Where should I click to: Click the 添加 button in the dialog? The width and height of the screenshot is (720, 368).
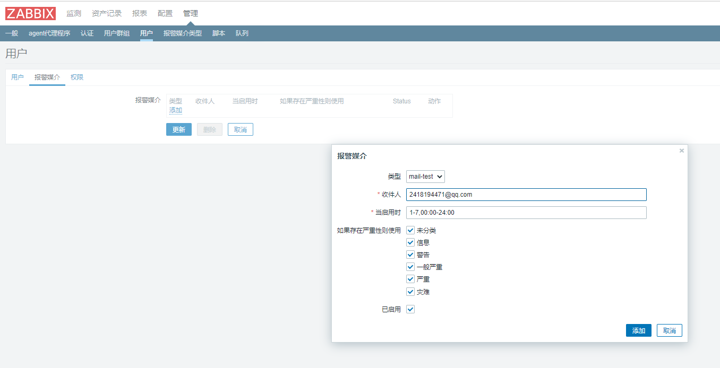(639, 330)
